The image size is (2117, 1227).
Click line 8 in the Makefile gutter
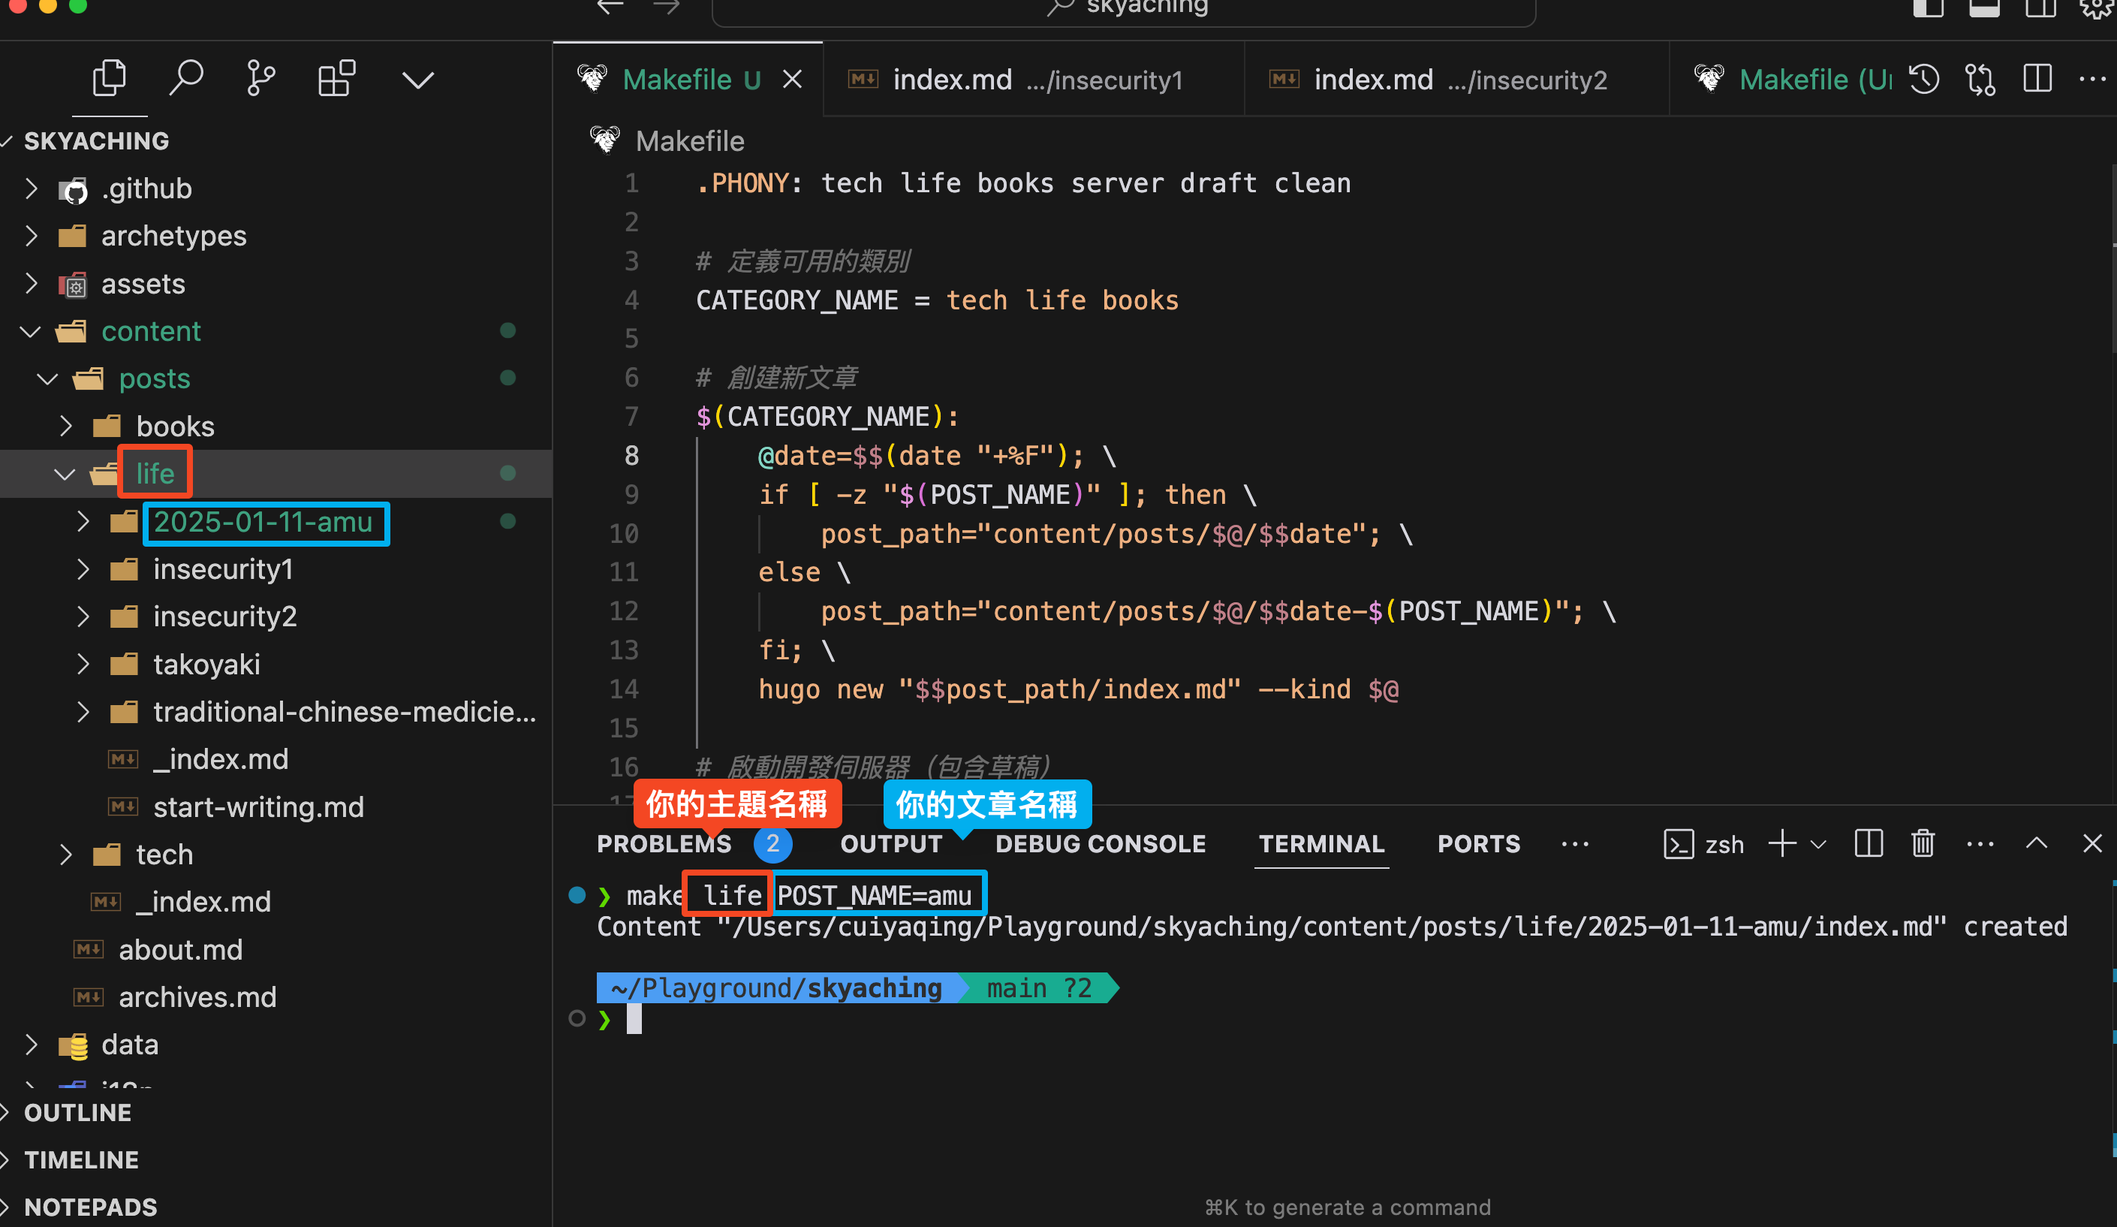point(631,456)
